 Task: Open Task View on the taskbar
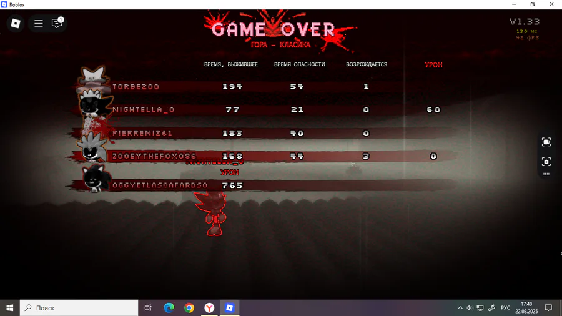[147, 308]
